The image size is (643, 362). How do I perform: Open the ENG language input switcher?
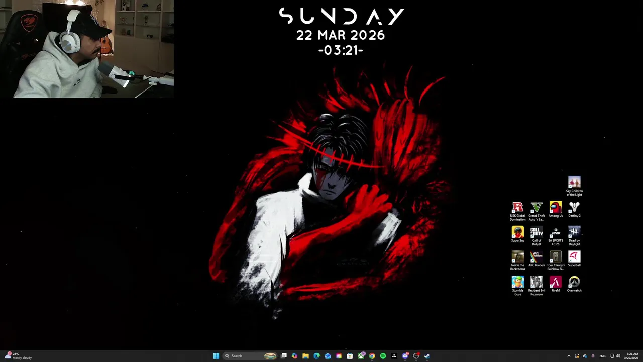tap(602, 356)
